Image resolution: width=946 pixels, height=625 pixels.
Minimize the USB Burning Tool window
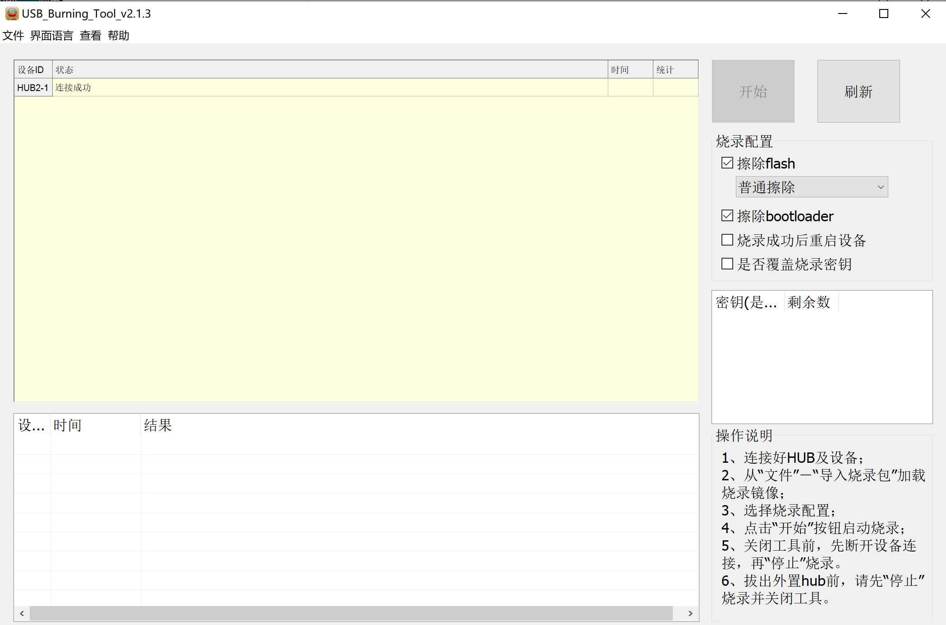(842, 14)
